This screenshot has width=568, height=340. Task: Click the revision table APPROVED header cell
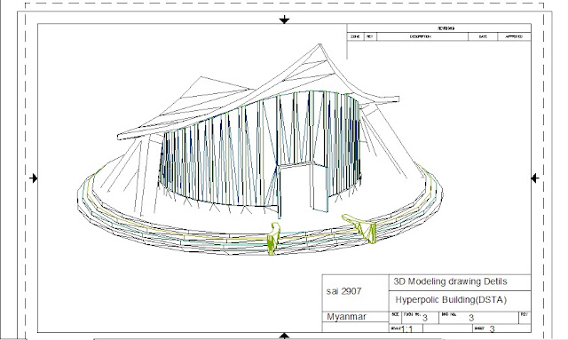(514, 36)
